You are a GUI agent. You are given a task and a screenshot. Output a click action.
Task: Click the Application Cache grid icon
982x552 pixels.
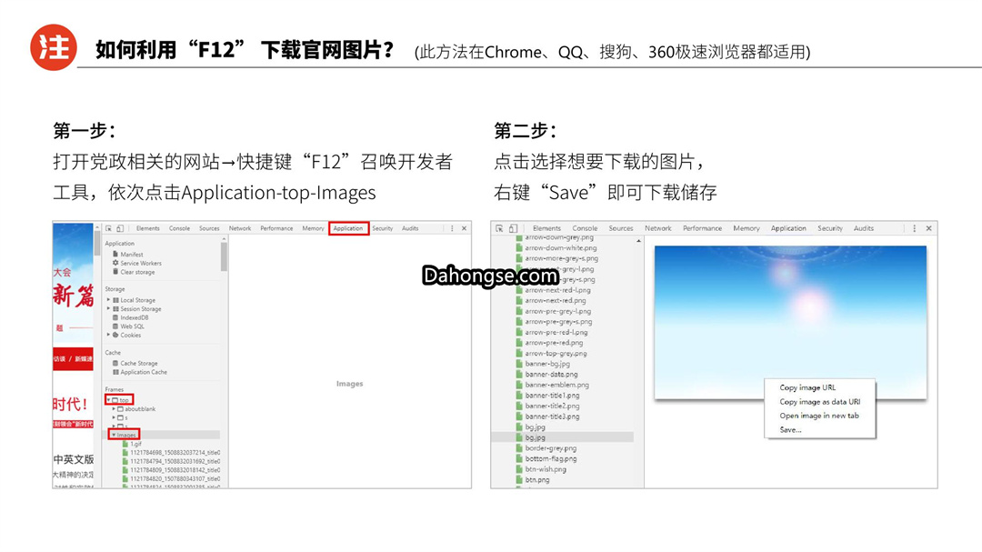point(115,372)
